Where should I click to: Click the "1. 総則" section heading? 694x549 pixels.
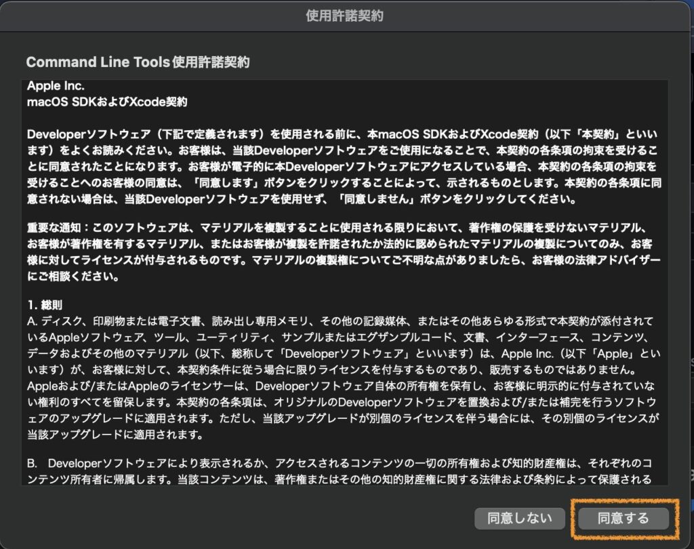[x=45, y=305]
